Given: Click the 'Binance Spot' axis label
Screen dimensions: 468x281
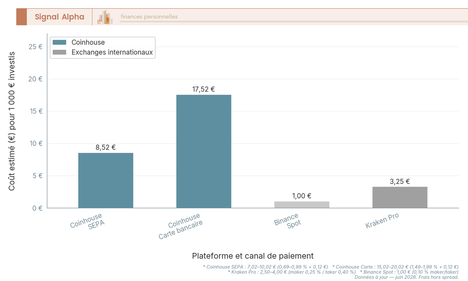Looking at the screenshot, I should pos(288,221).
